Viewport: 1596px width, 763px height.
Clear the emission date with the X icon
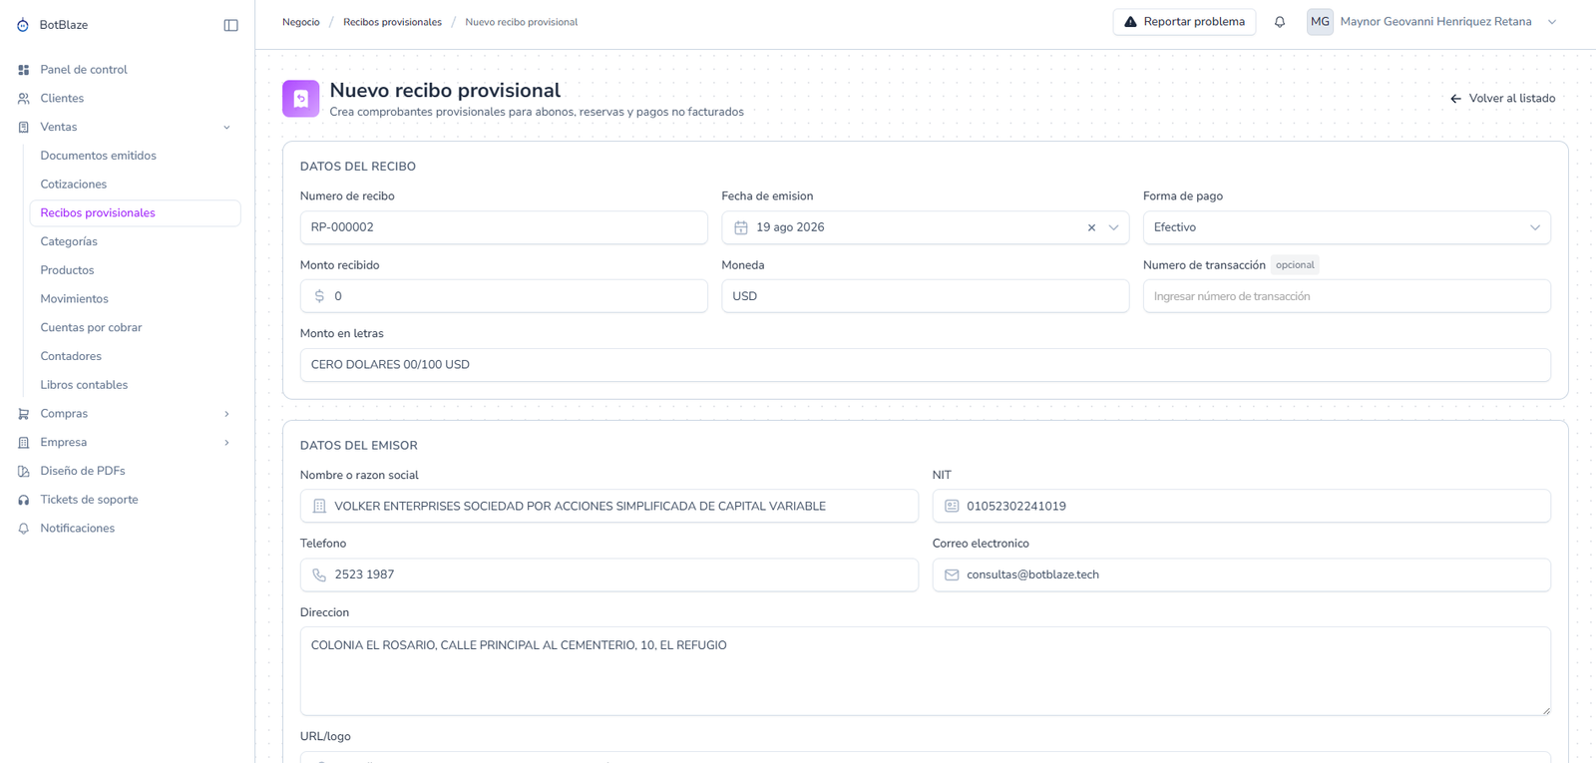(1091, 227)
